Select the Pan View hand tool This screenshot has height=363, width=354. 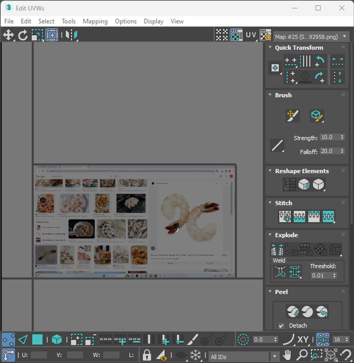tap(287, 355)
